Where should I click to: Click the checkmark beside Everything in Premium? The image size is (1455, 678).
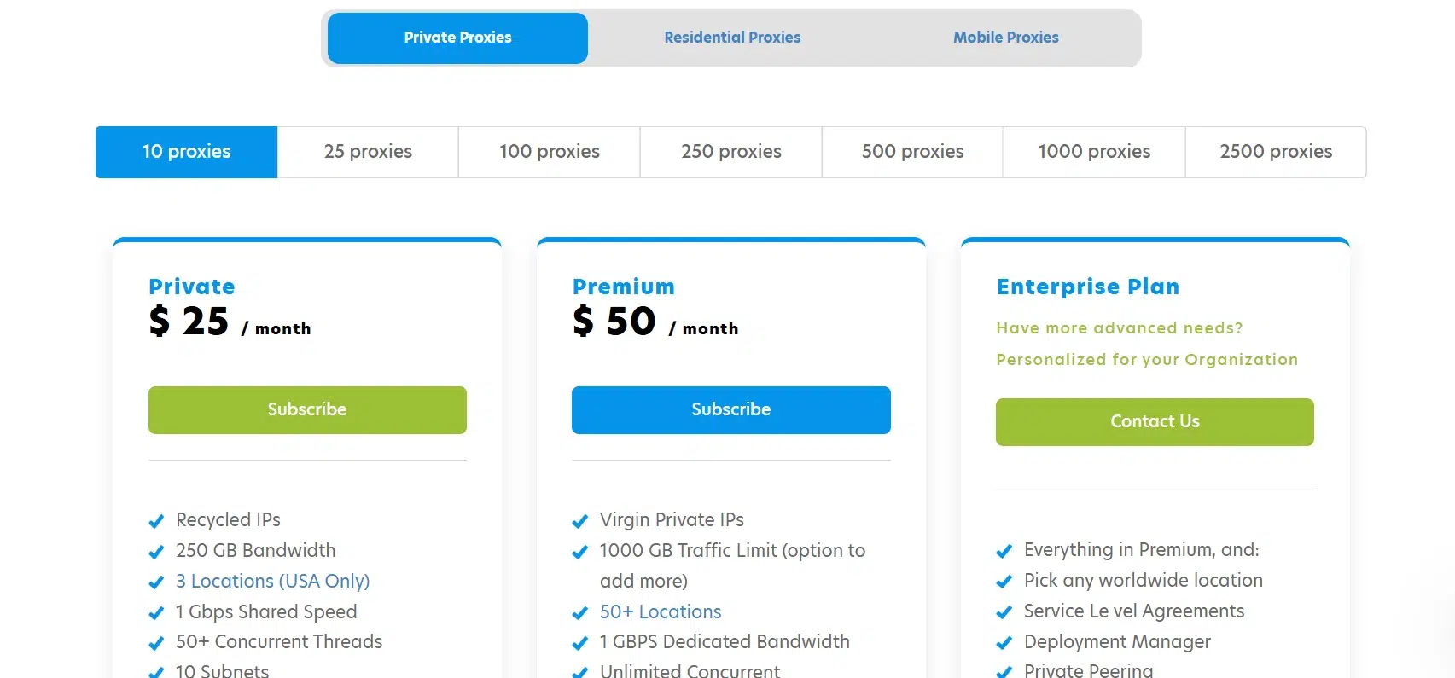click(x=1004, y=551)
